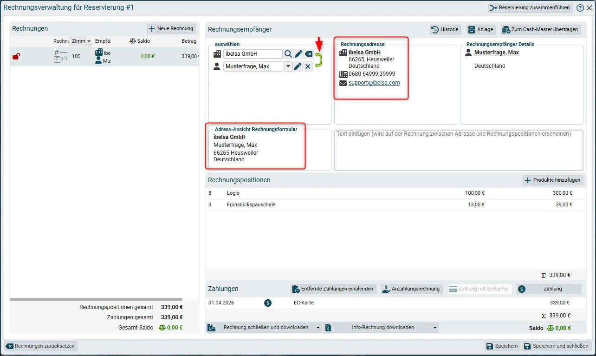The width and height of the screenshot is (596, 356).
Task: Edit the ibelsa GmbH company record
Action: pyautogui.click(x=298, y=54)
